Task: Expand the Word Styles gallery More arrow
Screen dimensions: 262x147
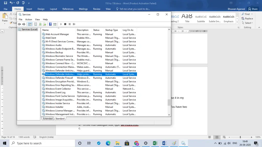Action: coord(237,22)
